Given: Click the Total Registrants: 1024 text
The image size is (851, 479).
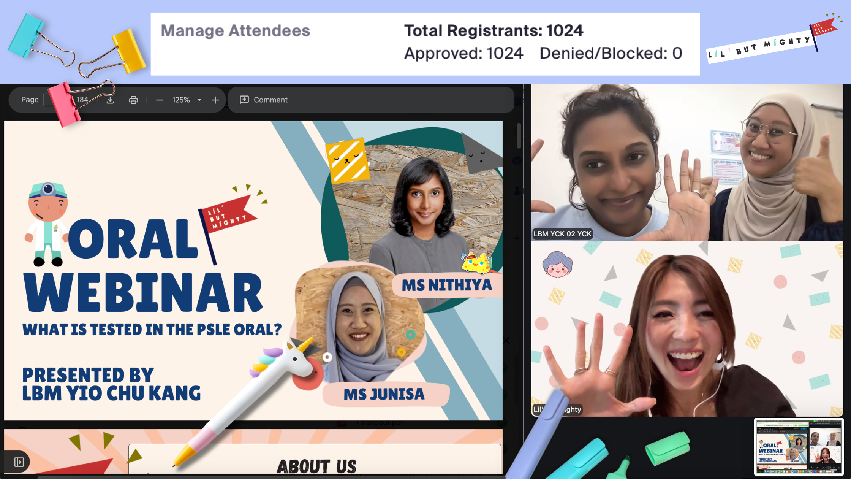Looking at the screenshot, I should click(494, 31).
